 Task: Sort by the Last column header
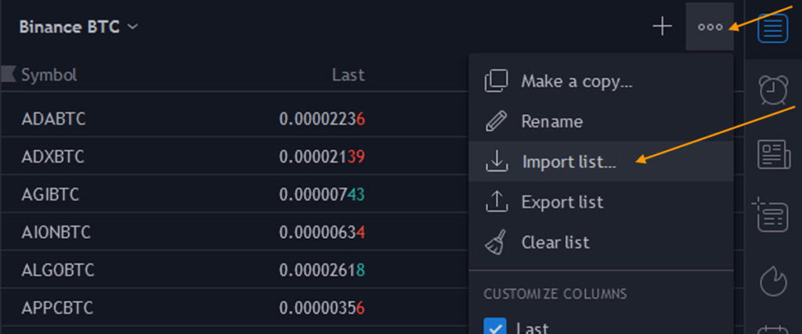point(349,74)
